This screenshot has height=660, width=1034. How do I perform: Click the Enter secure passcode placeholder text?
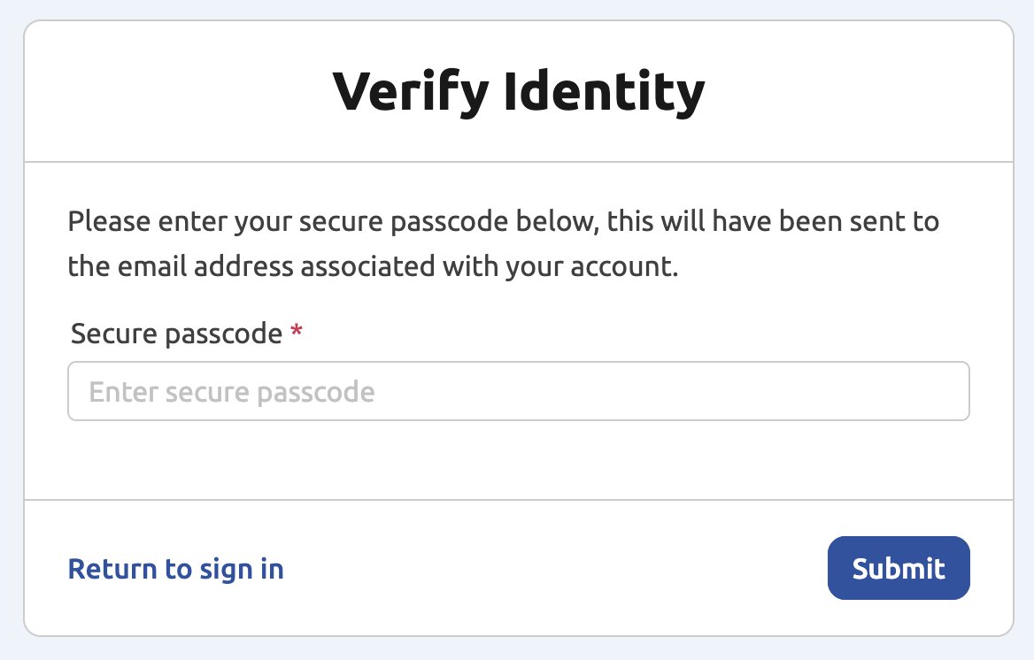pyautogui.click(x=231, y=390)
